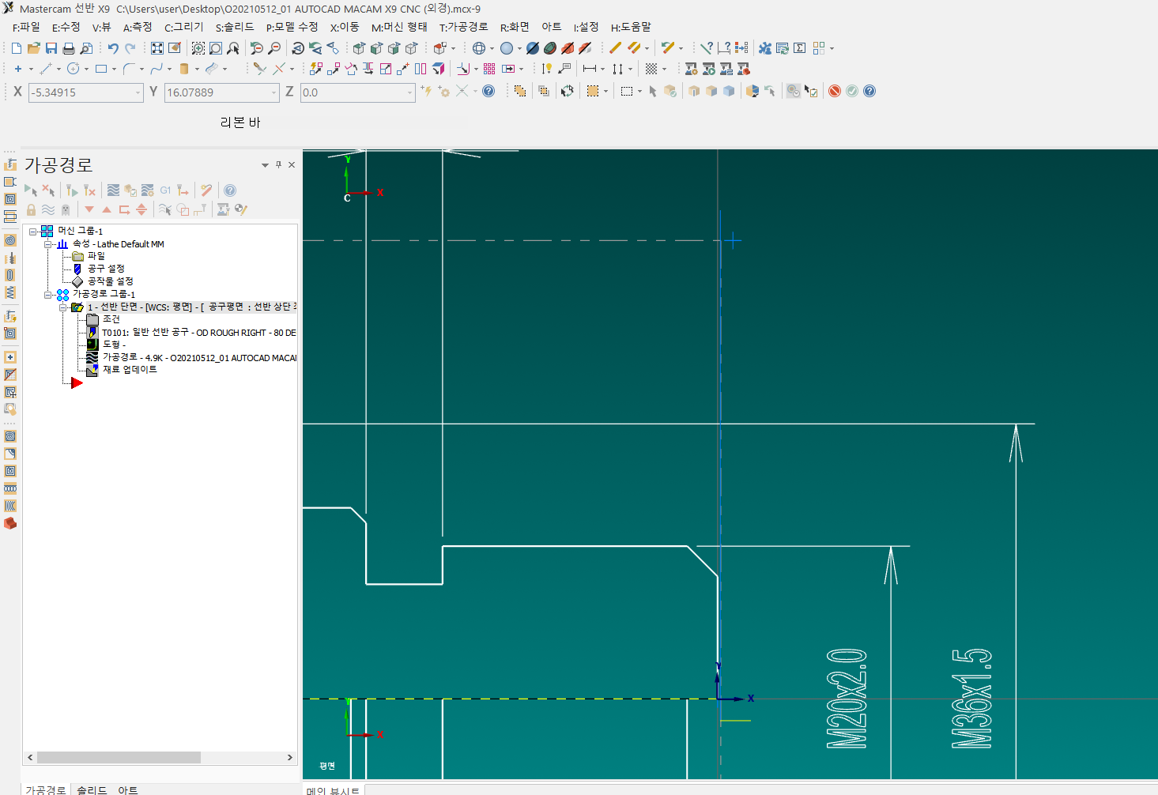Screen dimensions: 1158x795
Task: Collapse the 머신 그룹-1 tree node
Action: pyautogui.click(x=33, y=232)
